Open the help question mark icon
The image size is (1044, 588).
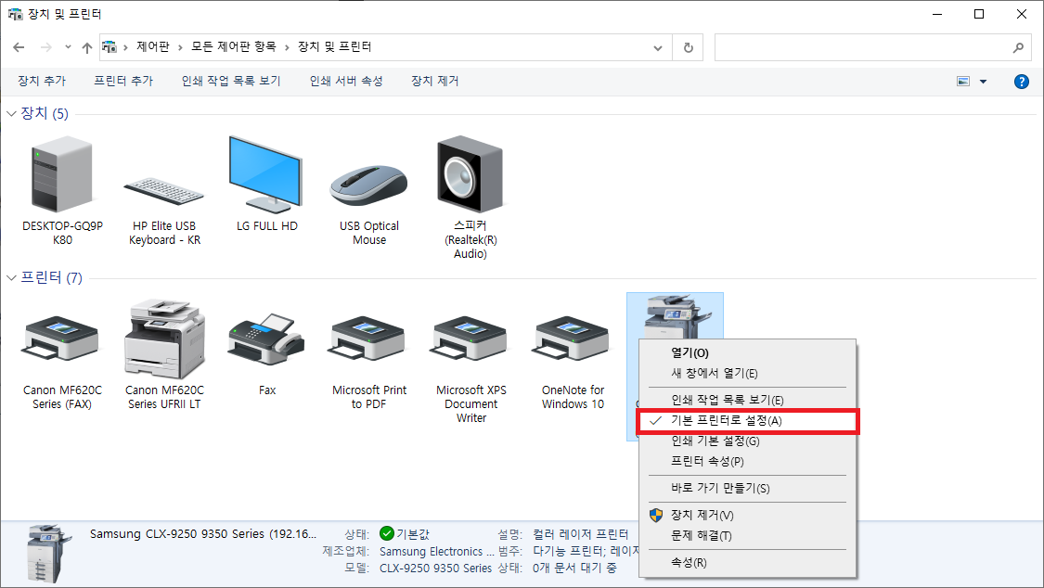click(1022, 81)
